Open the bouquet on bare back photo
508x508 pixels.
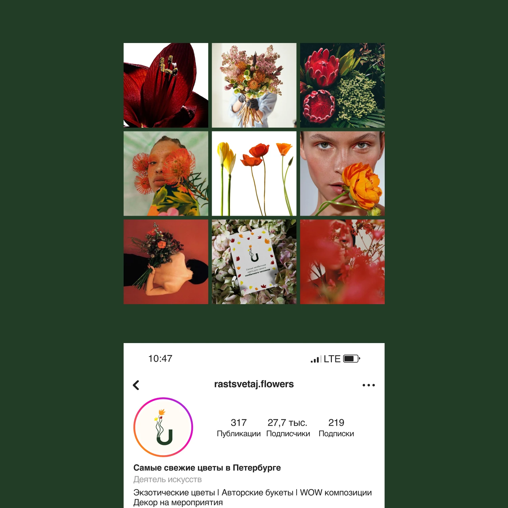pos(166,262)
